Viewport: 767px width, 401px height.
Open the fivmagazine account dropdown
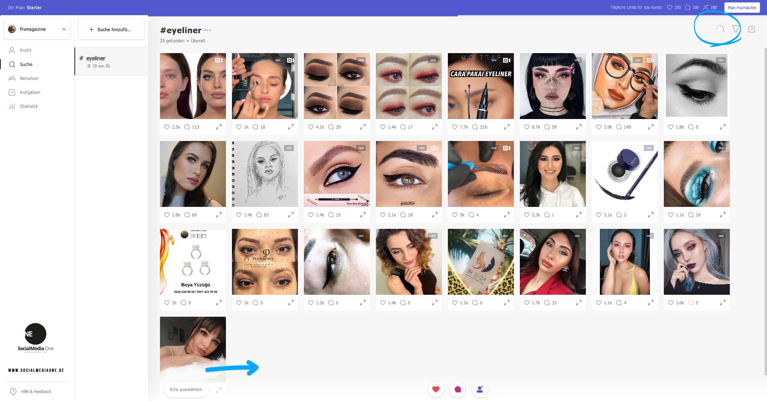click(37, 29)
